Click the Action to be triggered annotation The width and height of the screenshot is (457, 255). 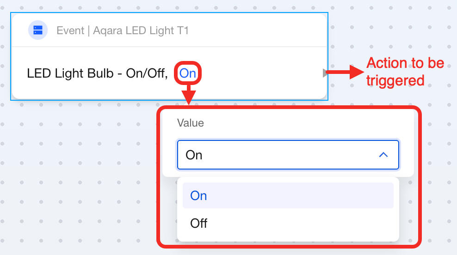[405, 72]
